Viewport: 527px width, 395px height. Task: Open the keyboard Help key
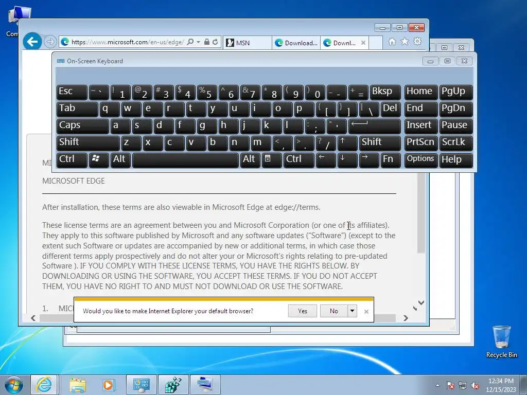[456, 160]
